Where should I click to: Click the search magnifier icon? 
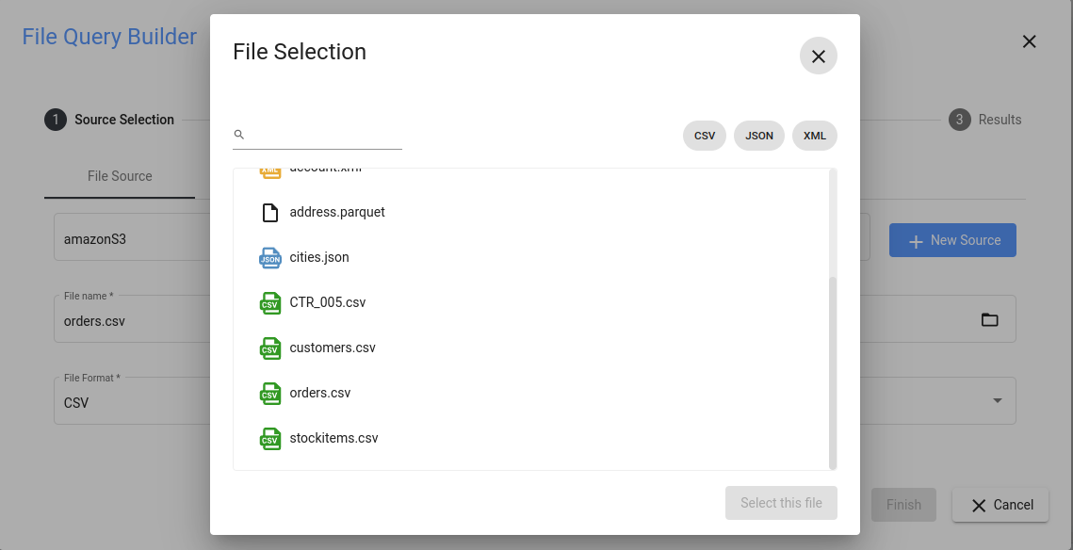pyautogui.click(x=239, y=135)
